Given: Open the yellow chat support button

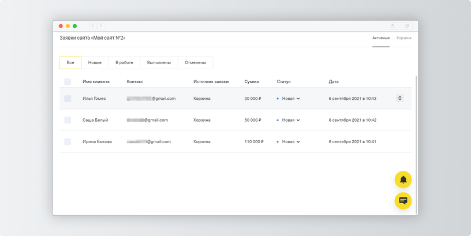Looking at the screenshot, I should (x=403, y=201).
